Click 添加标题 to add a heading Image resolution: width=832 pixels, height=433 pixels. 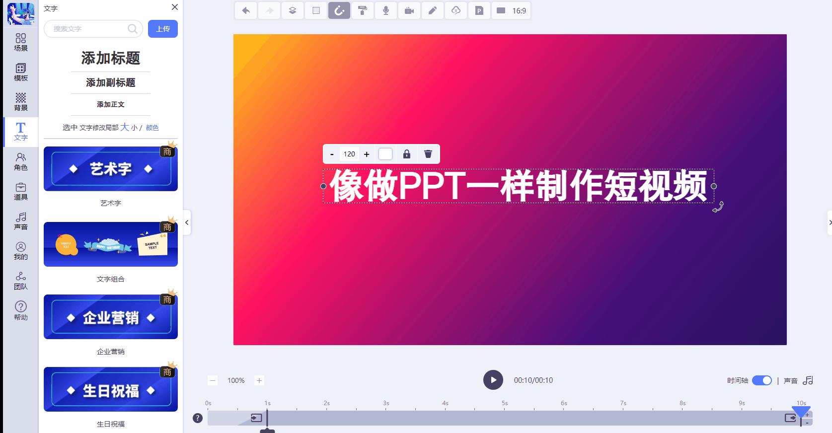click(x=111, y=58)
